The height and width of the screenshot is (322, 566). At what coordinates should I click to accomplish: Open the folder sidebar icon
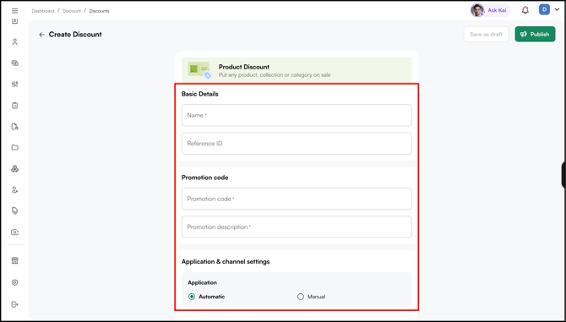[15, 147]
